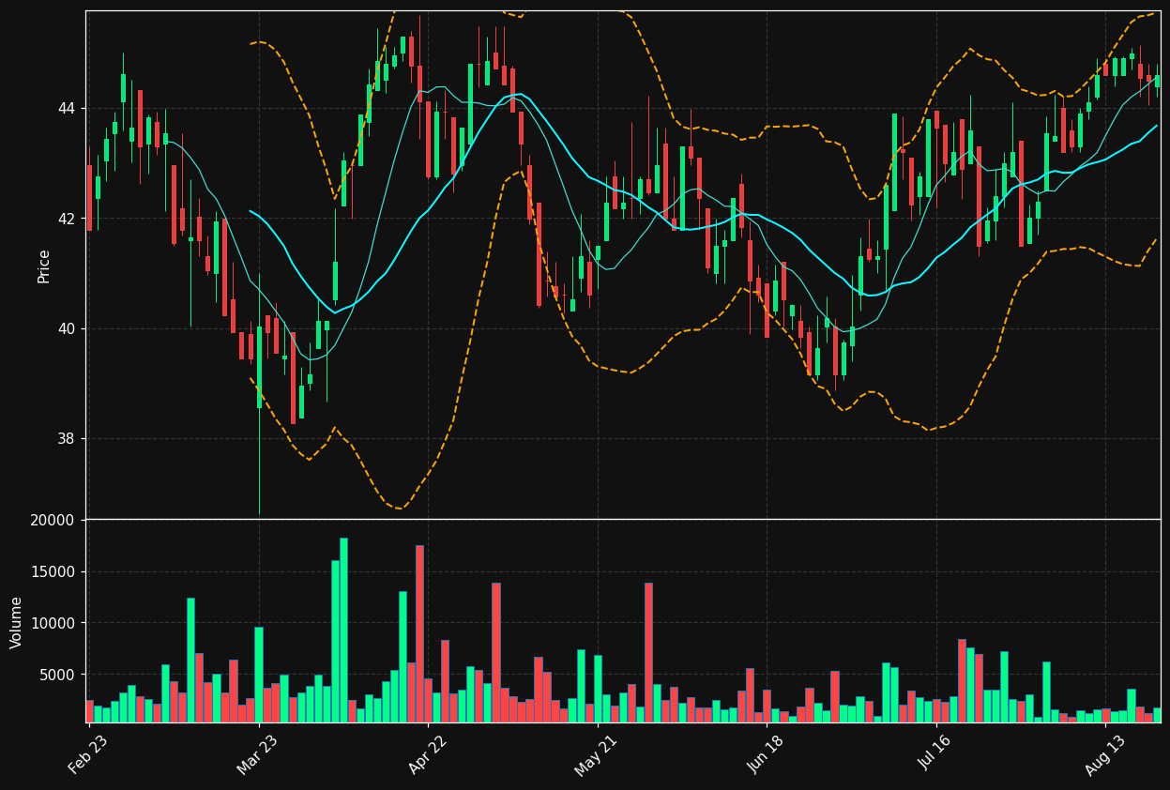This screenshot has height=790, width=1170.
Task: Click the 'Price' axis title
Action: [x=44, y=266]
